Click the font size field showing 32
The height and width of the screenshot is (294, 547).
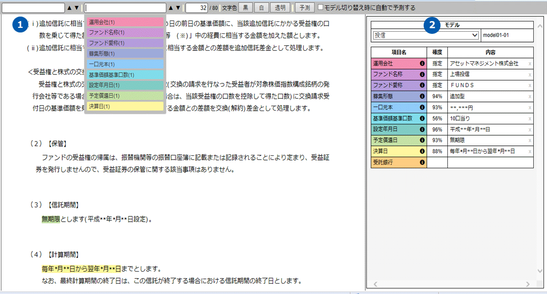click(196, 8)
